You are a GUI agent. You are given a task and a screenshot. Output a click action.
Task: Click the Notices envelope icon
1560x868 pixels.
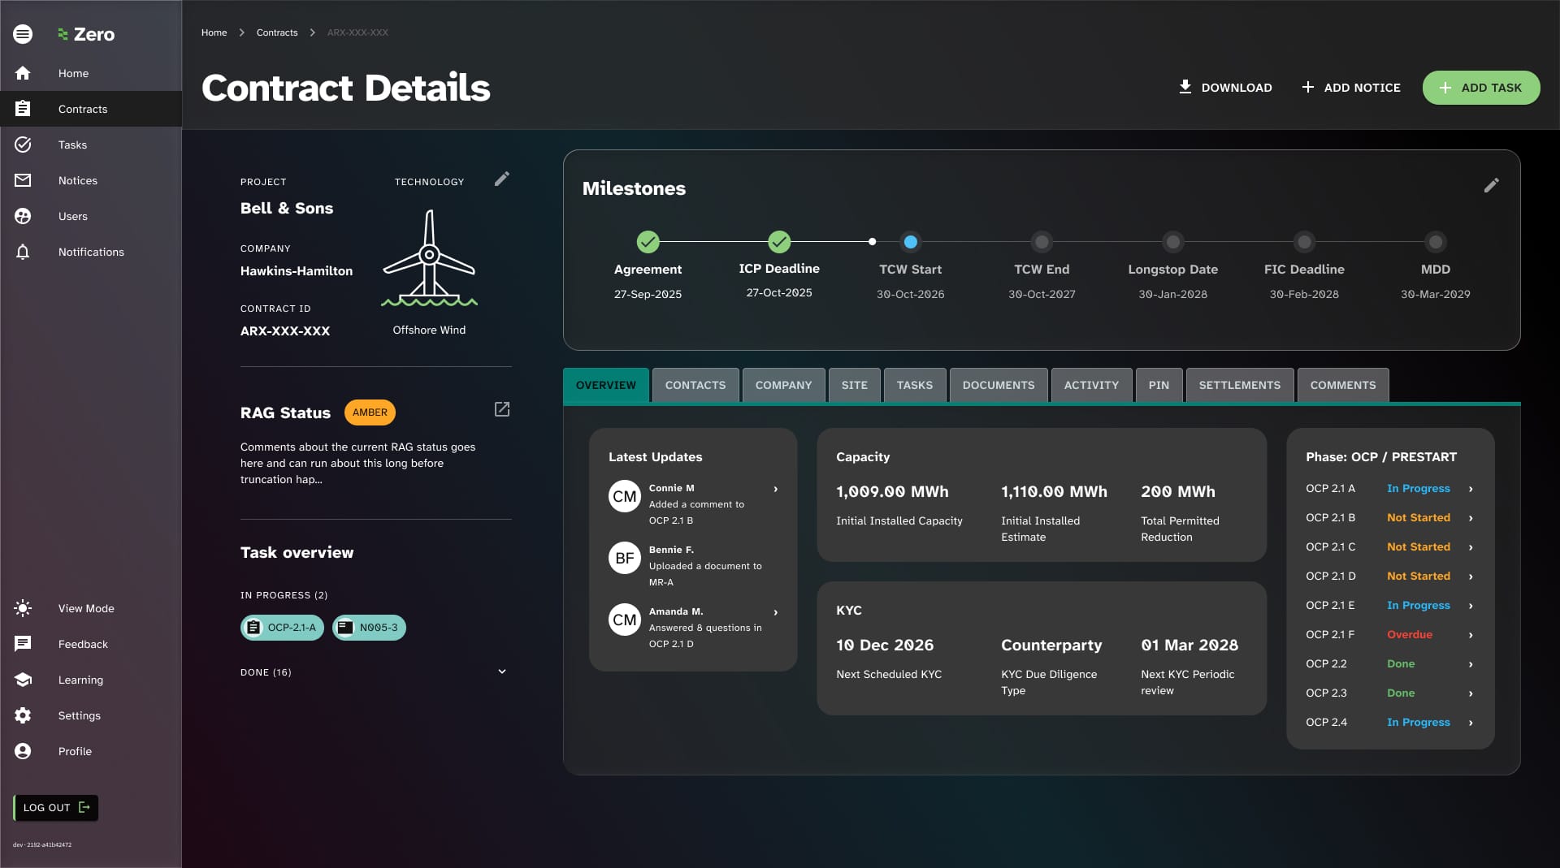23,180
